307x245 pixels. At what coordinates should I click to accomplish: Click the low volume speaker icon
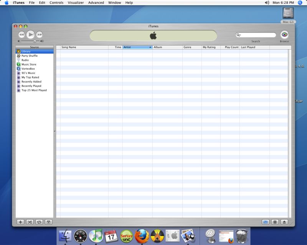tap(19, 41)
